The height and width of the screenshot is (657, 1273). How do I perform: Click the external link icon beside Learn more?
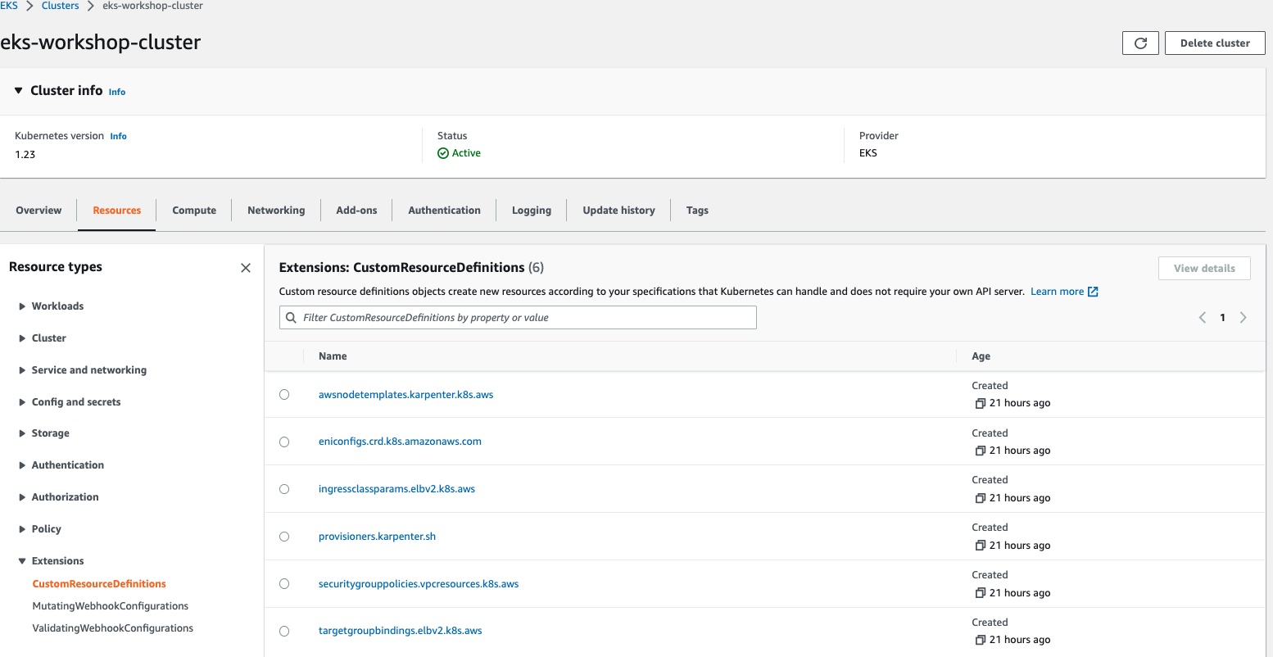pyautogui.click(x=1093, y=292)
